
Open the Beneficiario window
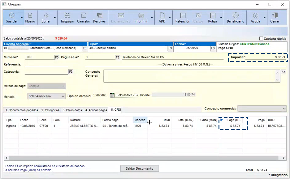click(236, 15)
